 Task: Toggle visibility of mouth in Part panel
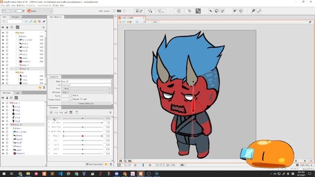(3, 58)
